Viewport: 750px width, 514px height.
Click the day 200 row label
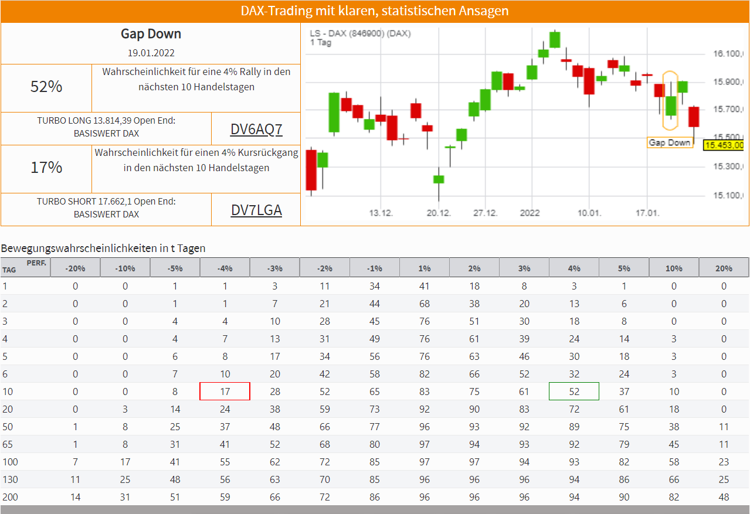10,497
